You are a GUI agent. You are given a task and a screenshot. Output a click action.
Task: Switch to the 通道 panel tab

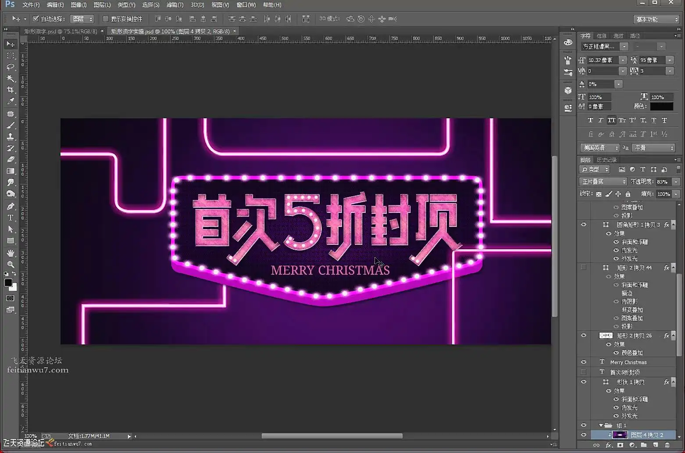coord(618,36)
